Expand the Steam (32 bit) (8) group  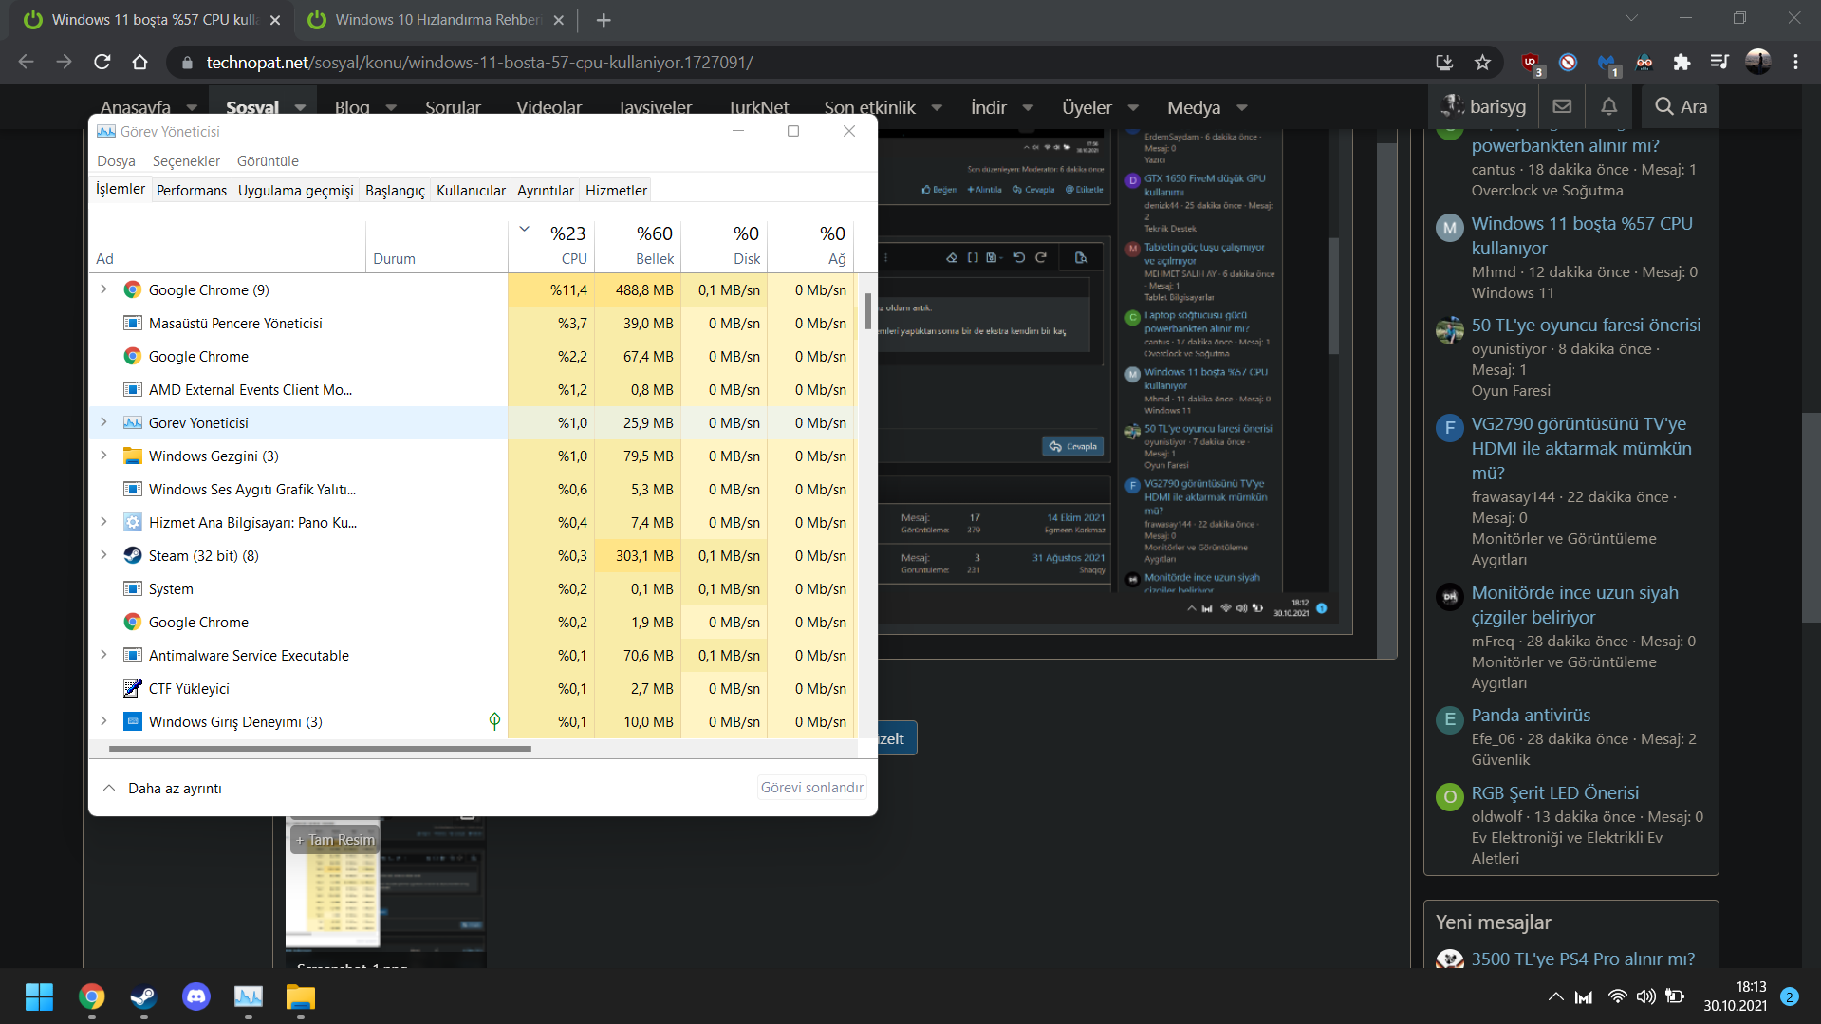[x=103, y=555]
